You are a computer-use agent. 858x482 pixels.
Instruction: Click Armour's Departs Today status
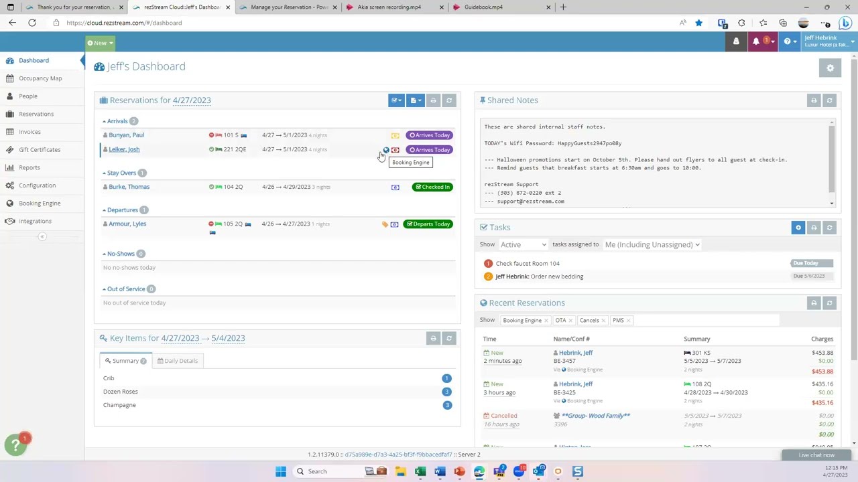(x=428, y=224)
